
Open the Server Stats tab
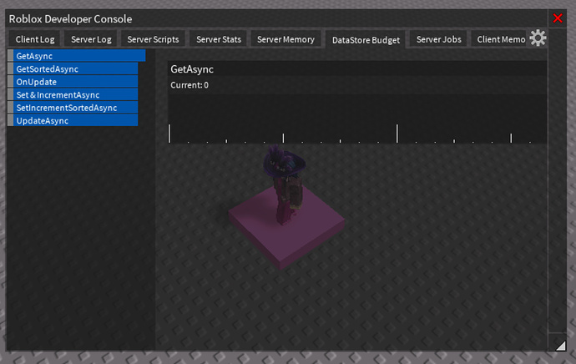click(219, 39)
